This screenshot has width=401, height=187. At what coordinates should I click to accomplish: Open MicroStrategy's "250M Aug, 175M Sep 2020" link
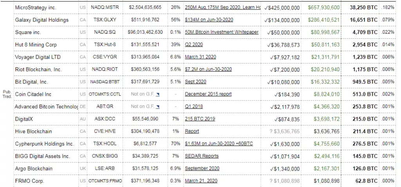pyautogui.click(x=222, y=8)
